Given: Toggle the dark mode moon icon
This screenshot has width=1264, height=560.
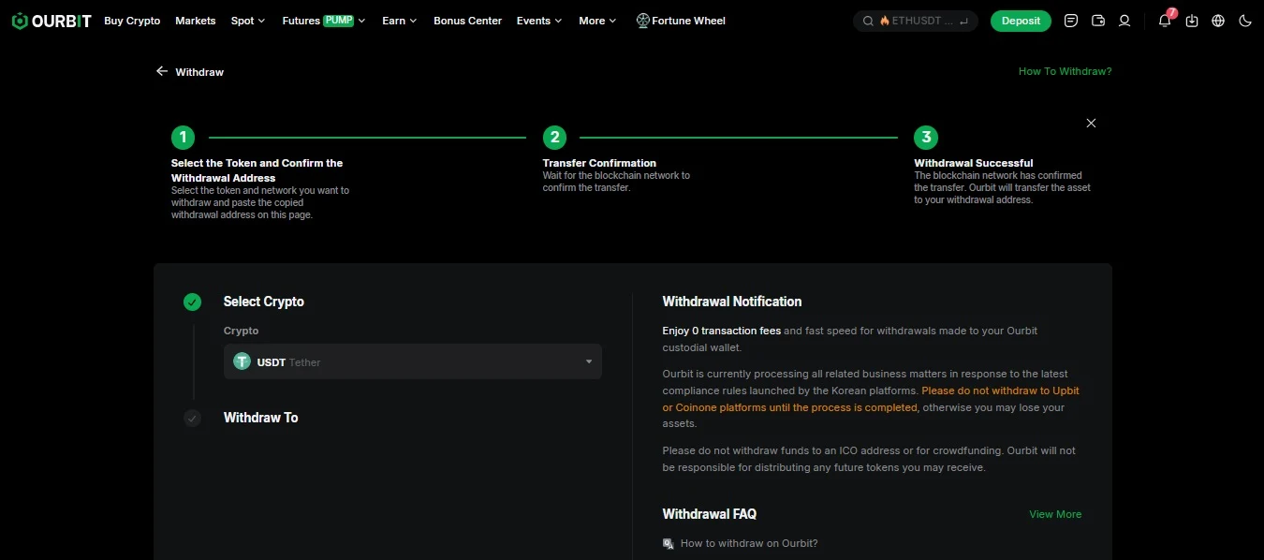Looking at the screenshot, I should coord(1245,21).
